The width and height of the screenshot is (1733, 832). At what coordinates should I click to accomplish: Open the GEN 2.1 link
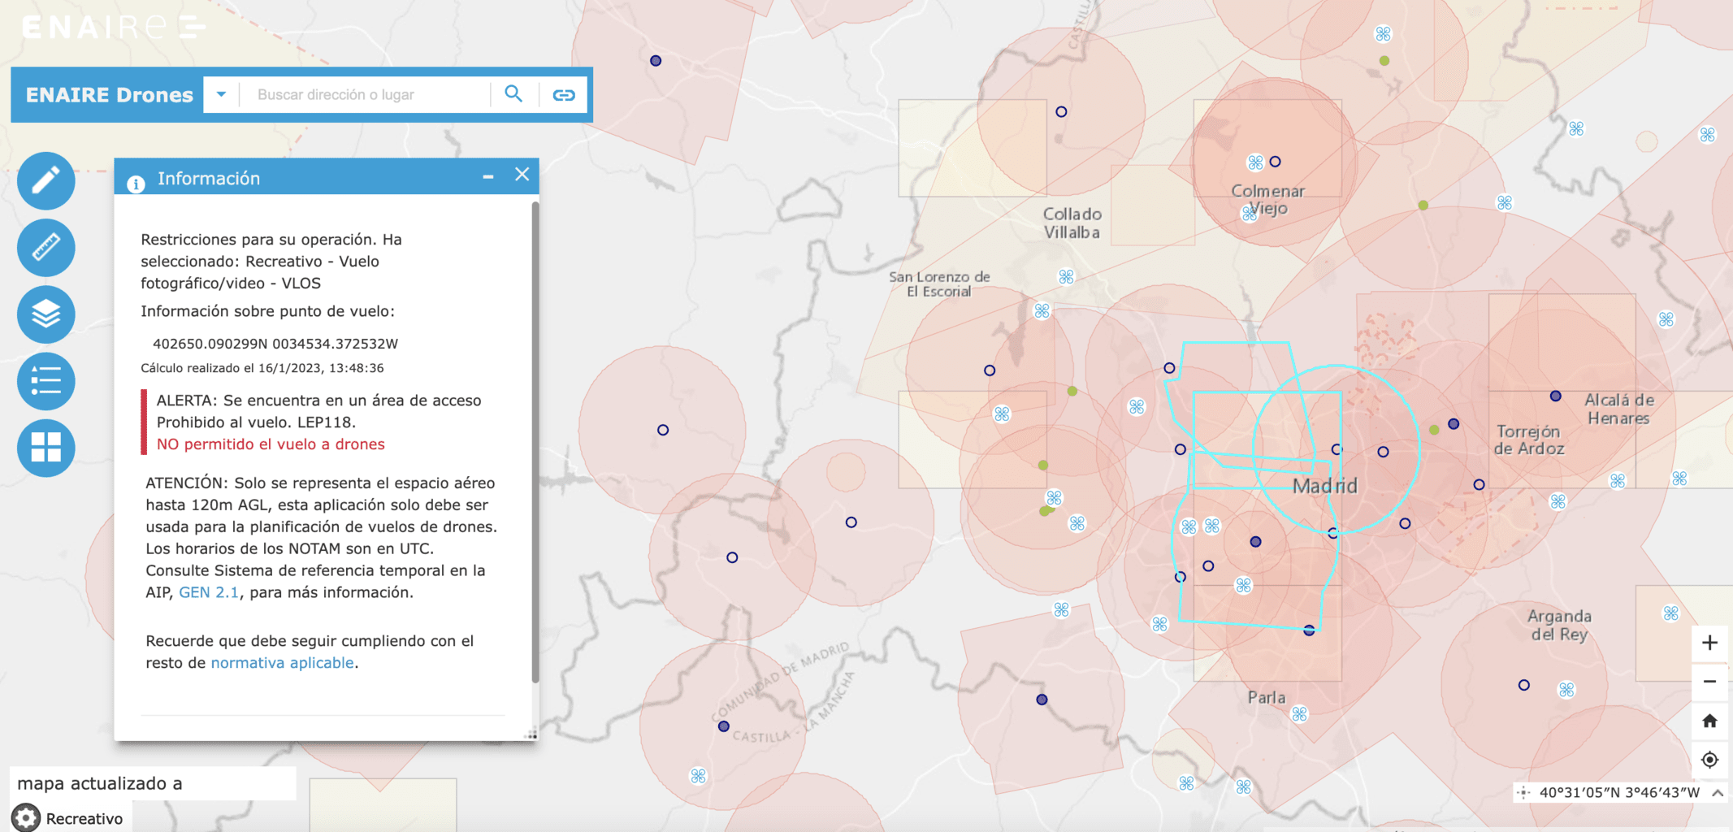[x=209, y=592]
